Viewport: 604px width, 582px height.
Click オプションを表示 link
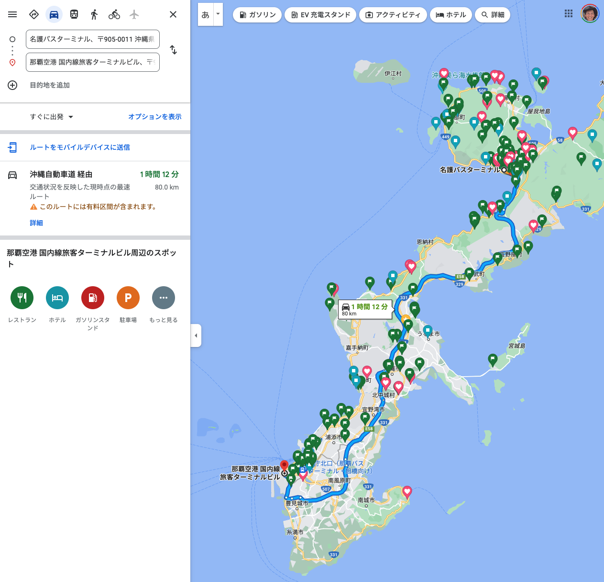(154, 117)
